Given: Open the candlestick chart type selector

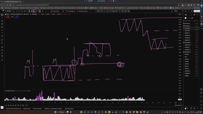Looking at the screenshot, I should pyautogui.click(x=40, y=11).
